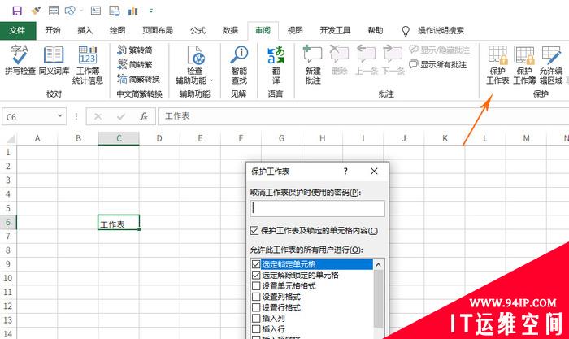Switch to the 插入 tab
The width and height of the screenshot is (569, 339).
click(85, 31)
